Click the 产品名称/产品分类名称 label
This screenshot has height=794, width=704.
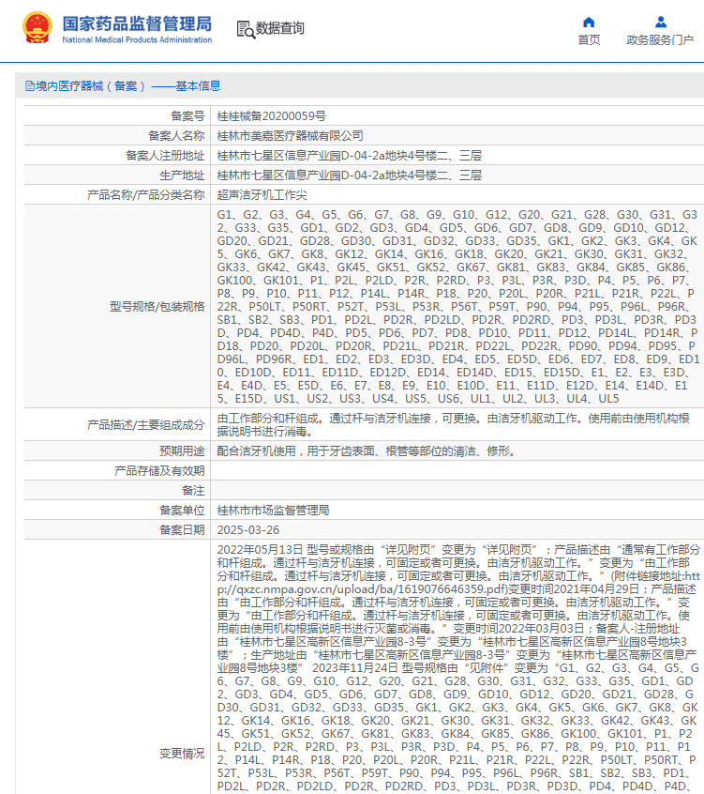145,195
